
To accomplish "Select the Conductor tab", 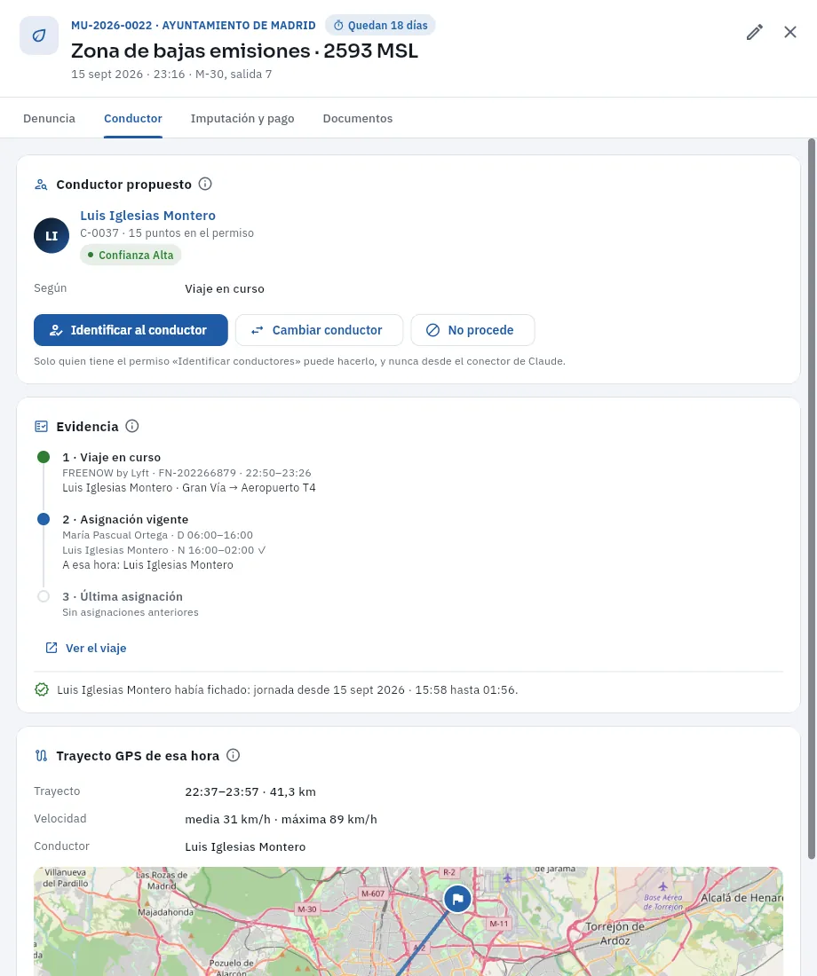I will [x=132, y=118].
